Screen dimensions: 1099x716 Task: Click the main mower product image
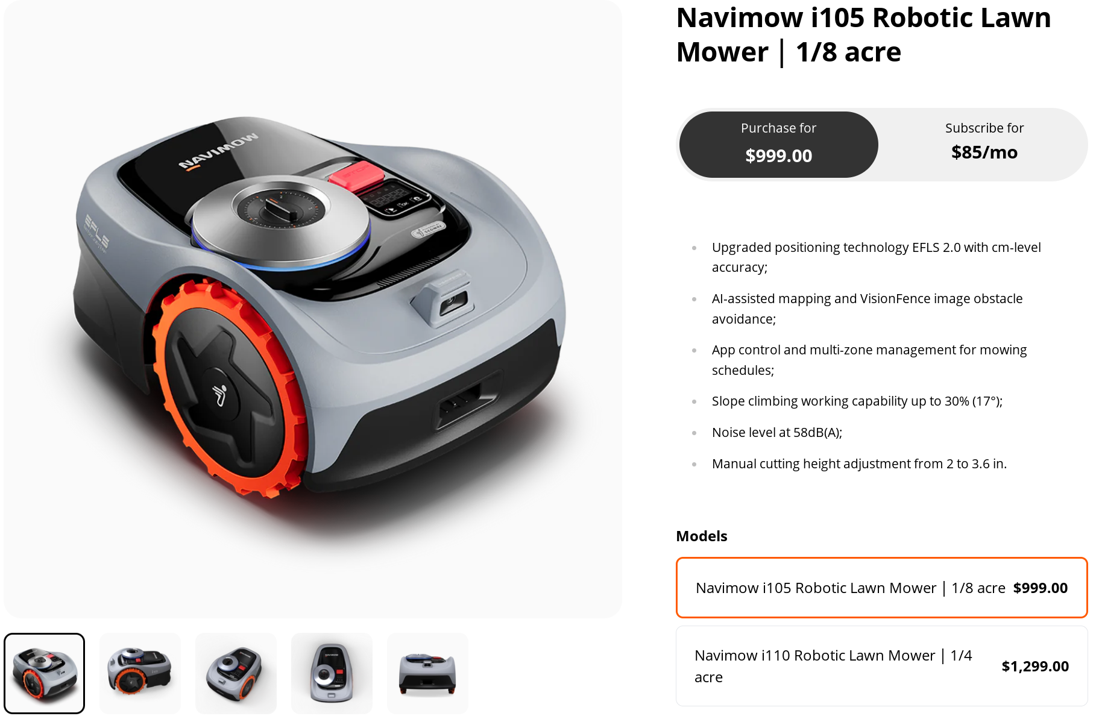tap(313, 309)
